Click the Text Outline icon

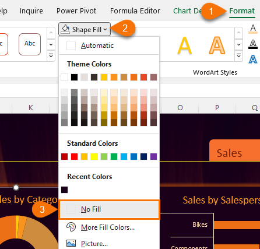click(253, 44)
